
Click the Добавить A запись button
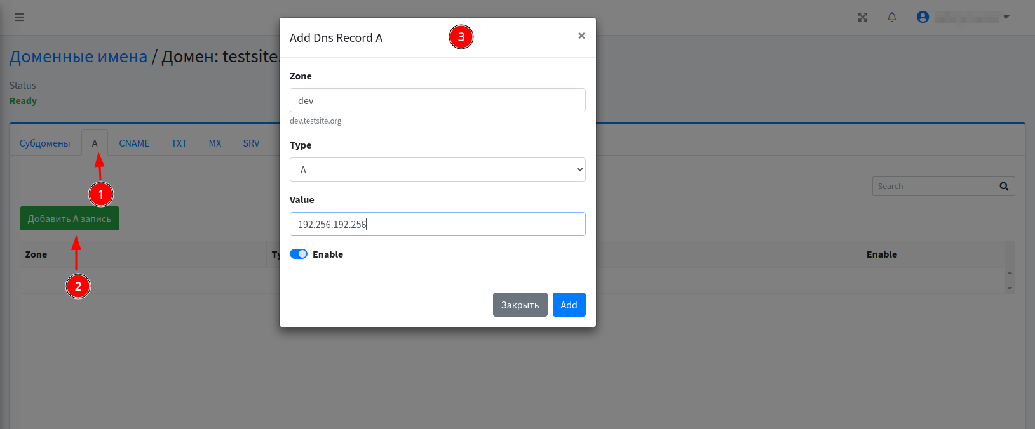point(69,219)
